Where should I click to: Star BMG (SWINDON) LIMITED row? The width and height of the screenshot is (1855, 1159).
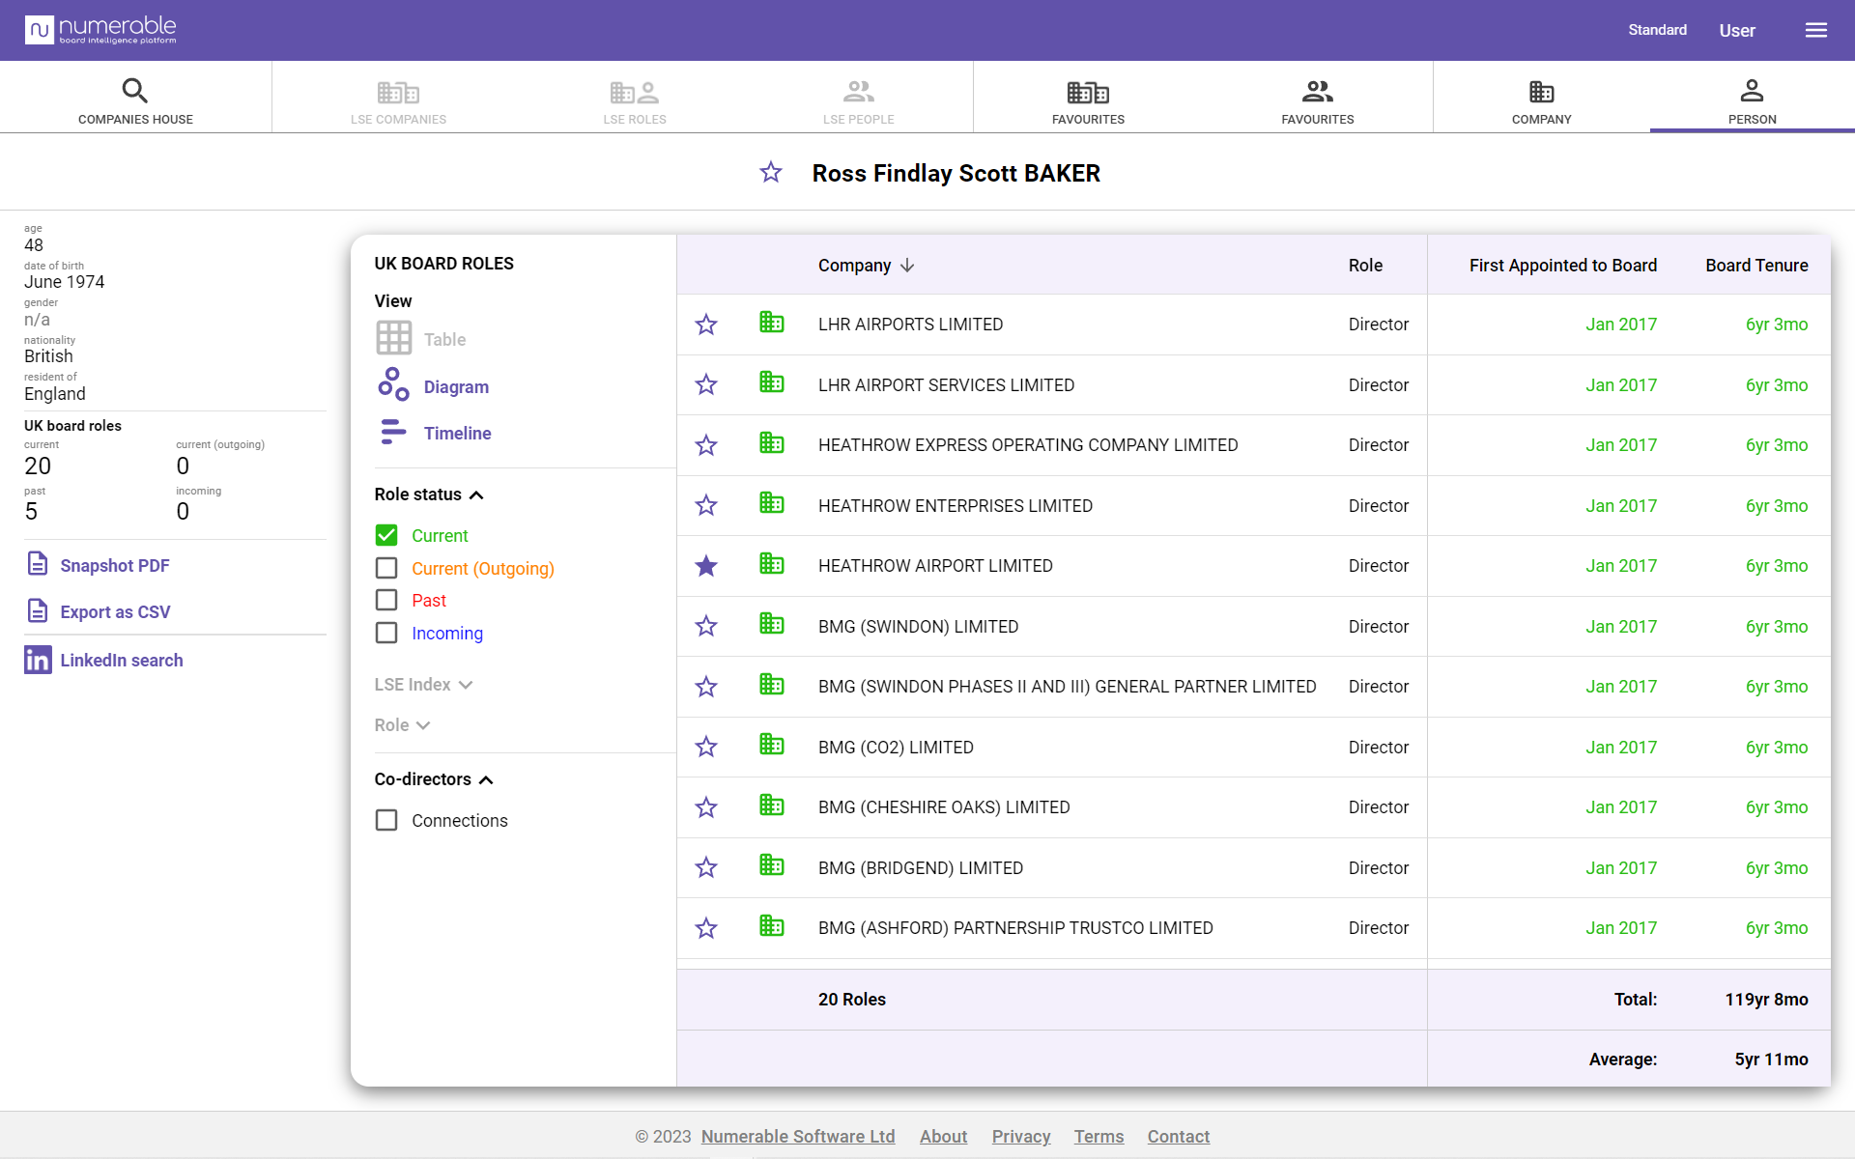tap(706, 627)
